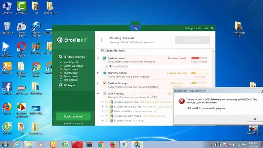Open Facebook desktop shortcut

tap(7, 88)
